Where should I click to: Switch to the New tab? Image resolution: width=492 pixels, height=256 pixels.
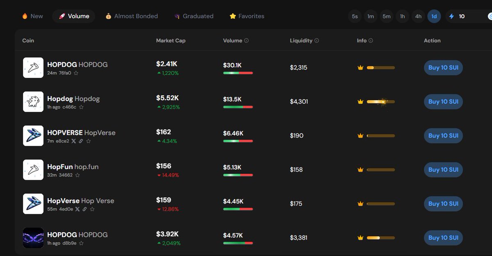pyautogui.click(x=32, y=16)
